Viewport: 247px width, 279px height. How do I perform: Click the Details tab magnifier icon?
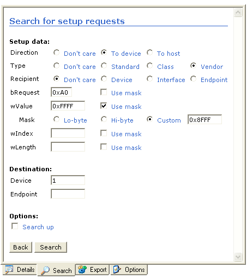click(x=9, y=270)
